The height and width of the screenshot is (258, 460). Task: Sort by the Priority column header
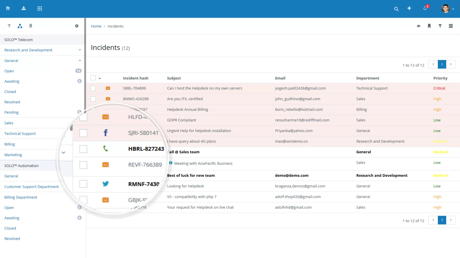point(440,78)
